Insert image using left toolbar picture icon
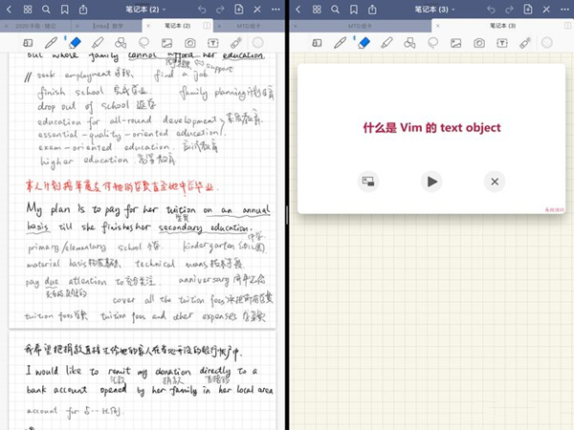The image size is (574, 430). coord(166,43)
